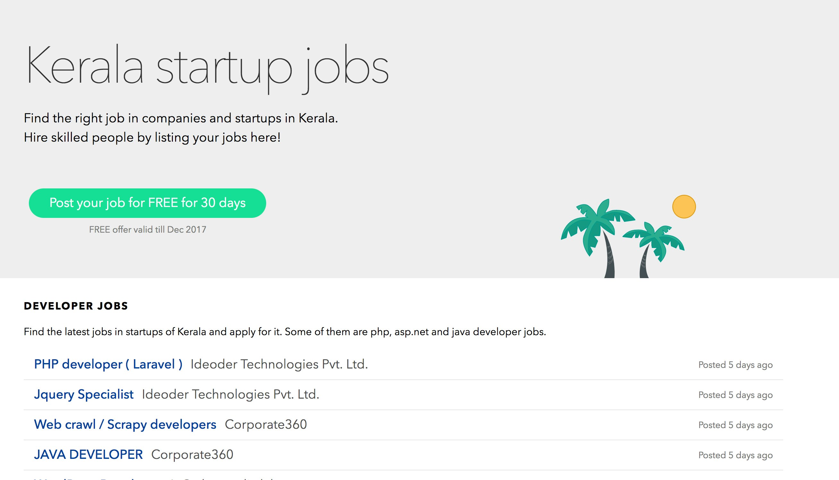Click the FREE offer valid till Dec 2017 text
Screen dimensions: 839x480
(x=148, y=229)
